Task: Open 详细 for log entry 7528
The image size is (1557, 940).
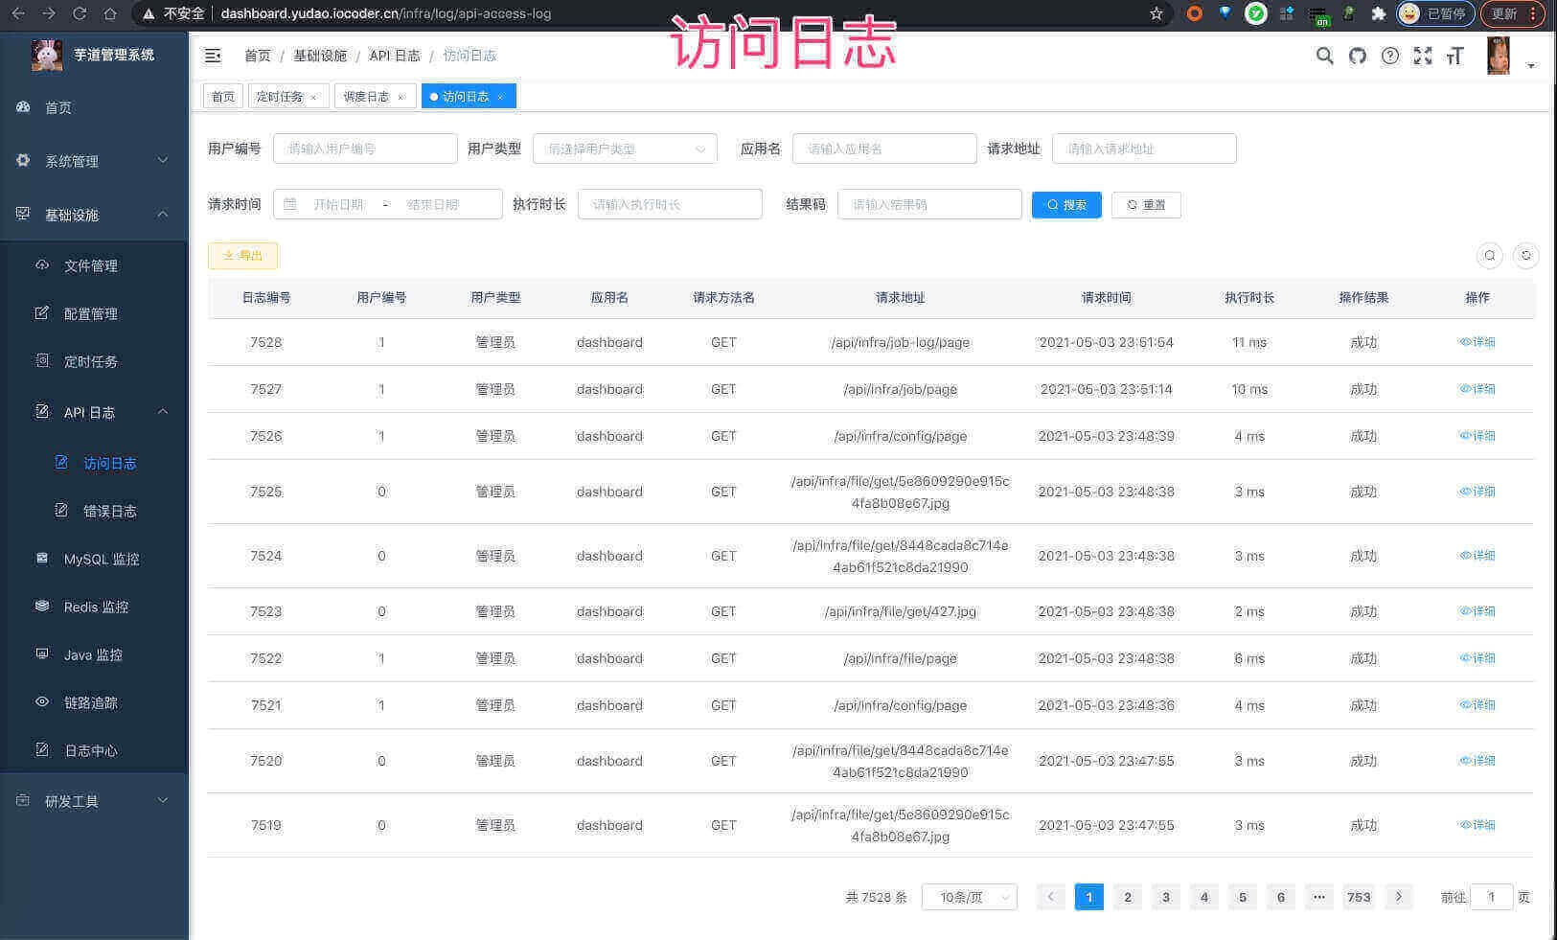Action: click(x=1477, y=342)
